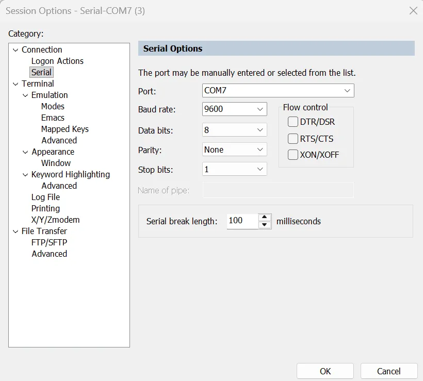Toggle XON/XOFF flow control
This screenshot has width=423, height=381.
tap(293, 154)
